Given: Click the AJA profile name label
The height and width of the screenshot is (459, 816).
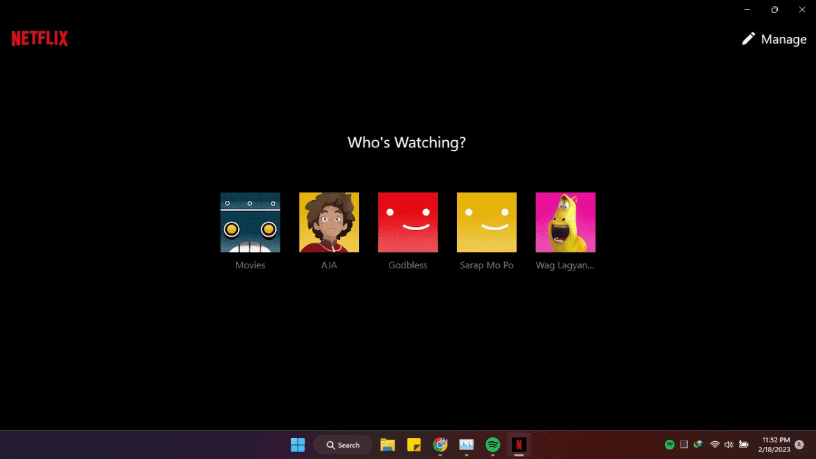Looking at the screenshot, I should [x=329, y=265].
